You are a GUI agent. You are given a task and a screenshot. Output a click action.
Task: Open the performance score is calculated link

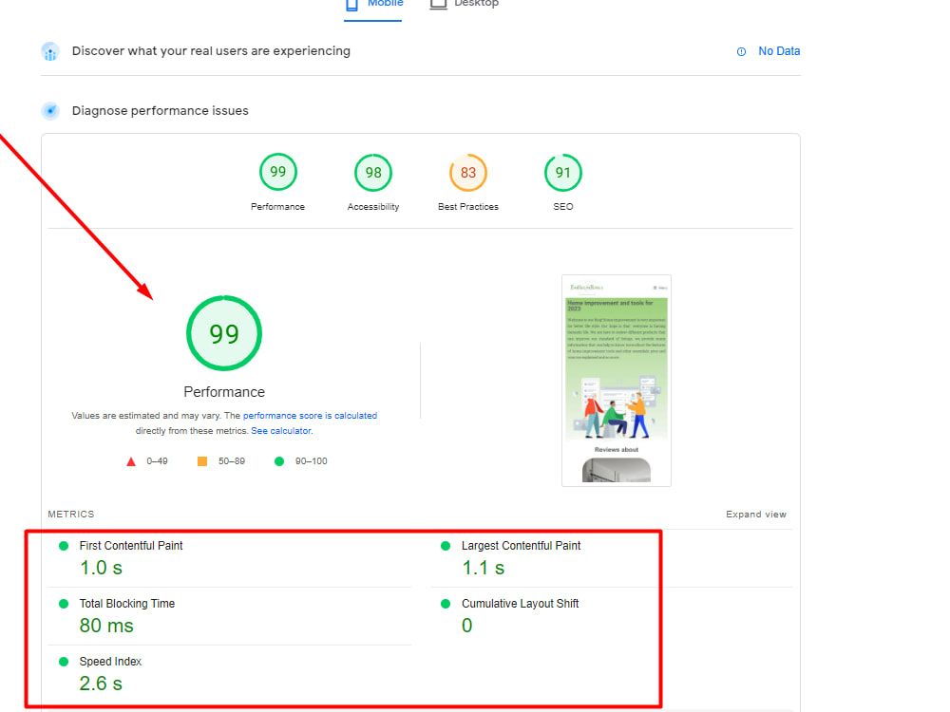(311, 416)
